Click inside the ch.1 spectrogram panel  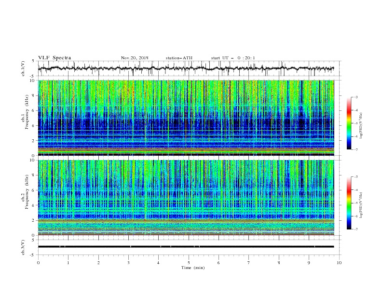[186, 118]
